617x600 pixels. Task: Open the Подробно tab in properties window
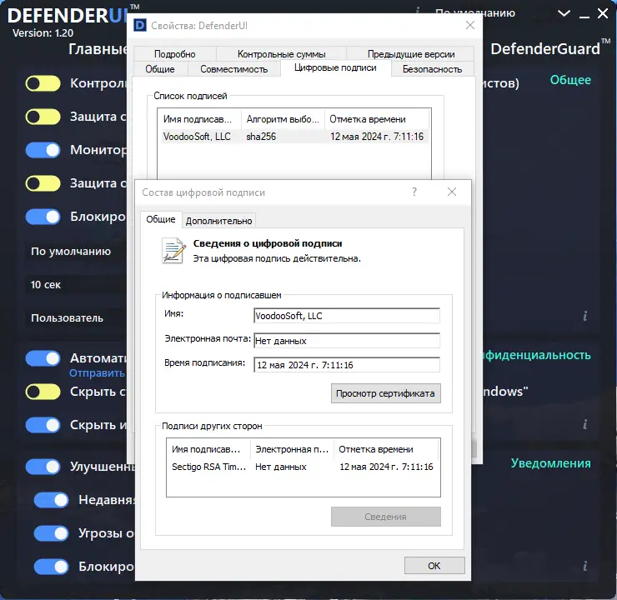[175, 54]
